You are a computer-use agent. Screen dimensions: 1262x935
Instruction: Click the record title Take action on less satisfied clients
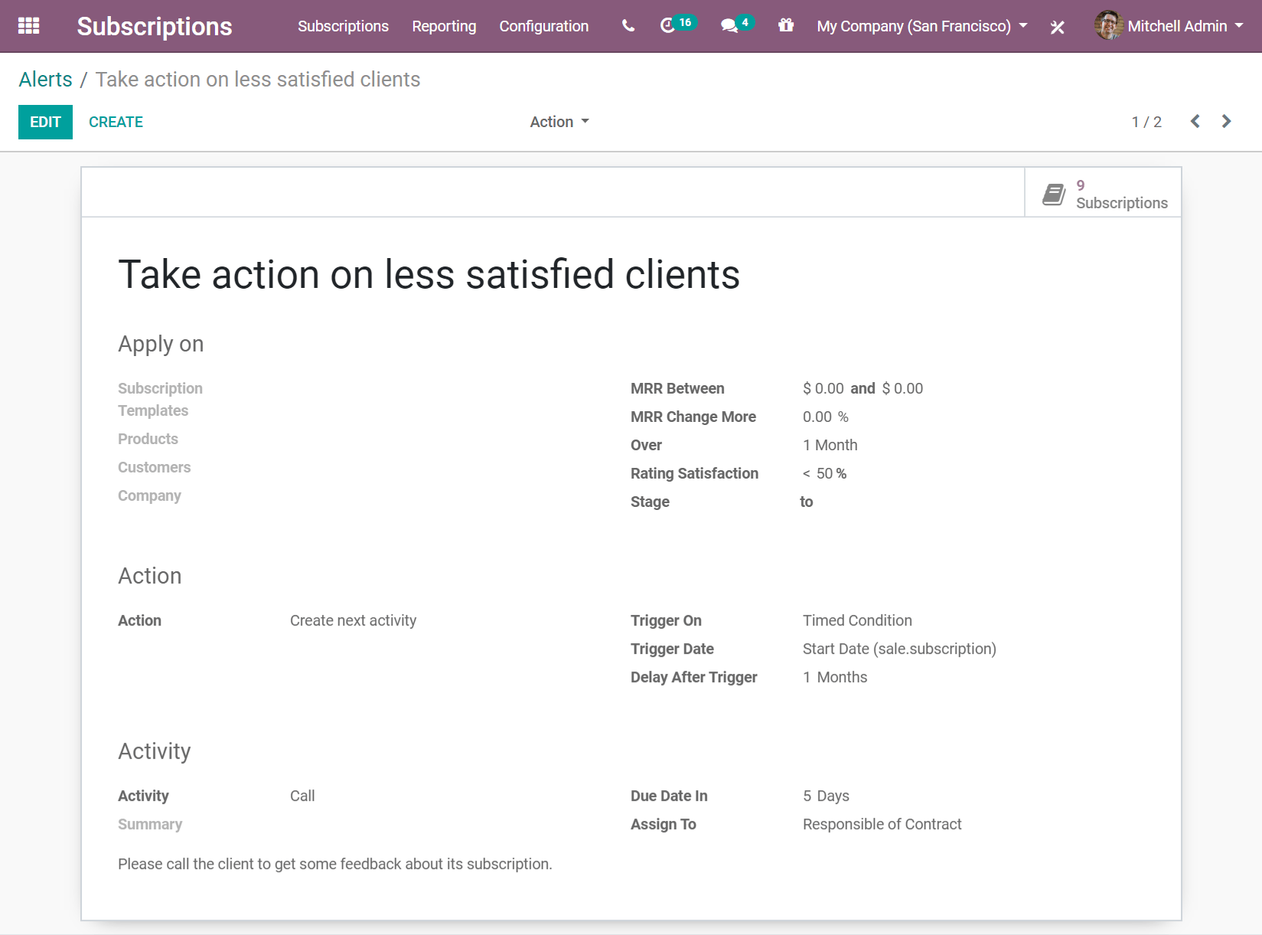pos(429,274)
